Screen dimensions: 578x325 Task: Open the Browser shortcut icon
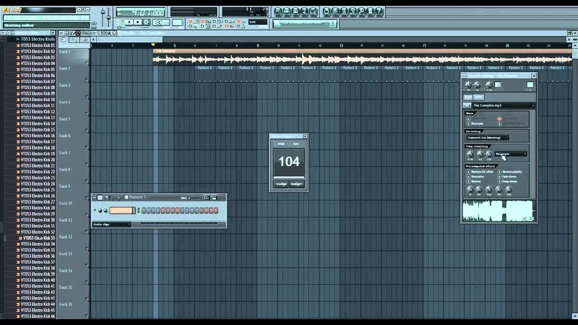[304, 12]
